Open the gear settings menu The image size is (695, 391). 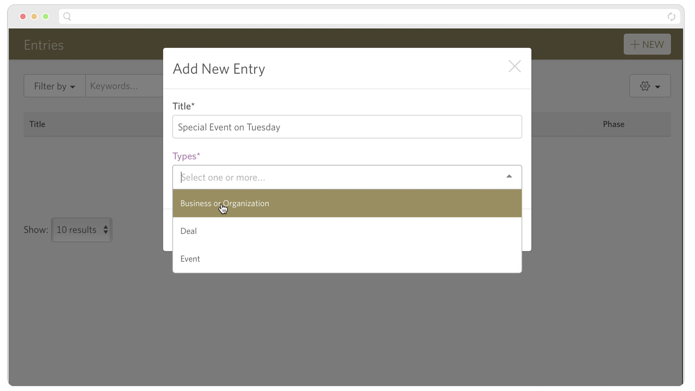tap(650, 86)
